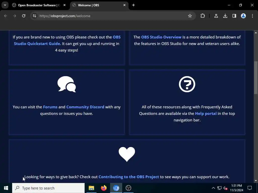Click the question mark circle icon
Image resolution: width=258 pixels, height=193 pixels.
point(187,84)
